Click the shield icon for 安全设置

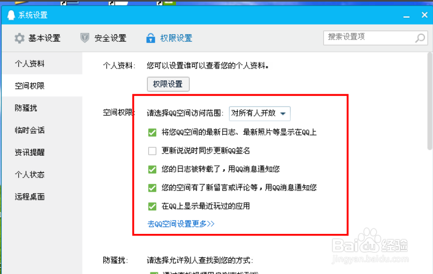(x=85, y=38)
